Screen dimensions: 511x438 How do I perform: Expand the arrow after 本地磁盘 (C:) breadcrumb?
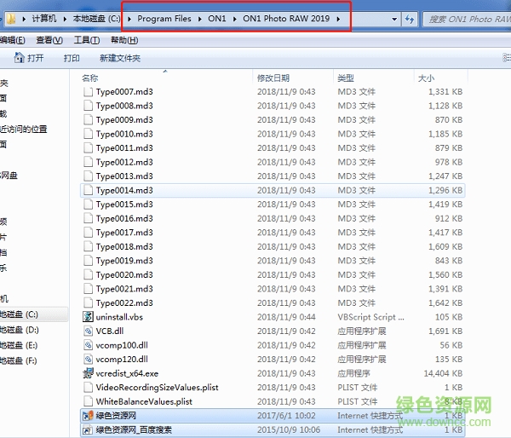pos(129,19)
